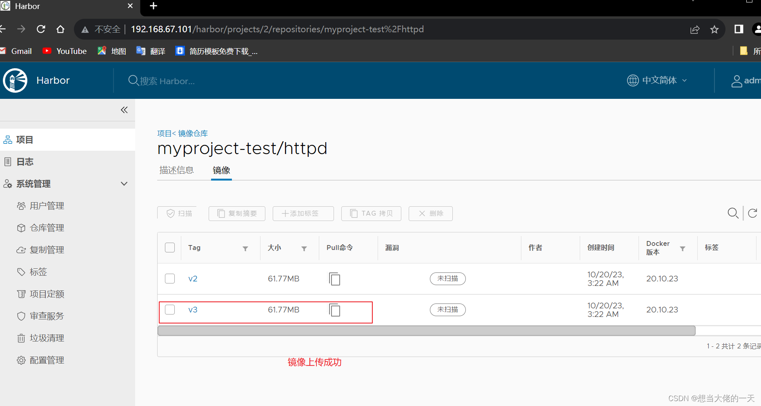Open the 翻译 translate bookmark
The height and width of the screenshot is (406, 761).
151,51
